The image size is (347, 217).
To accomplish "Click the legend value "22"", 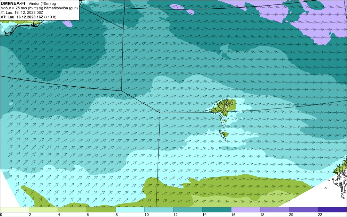I will (x=320, y=215).
